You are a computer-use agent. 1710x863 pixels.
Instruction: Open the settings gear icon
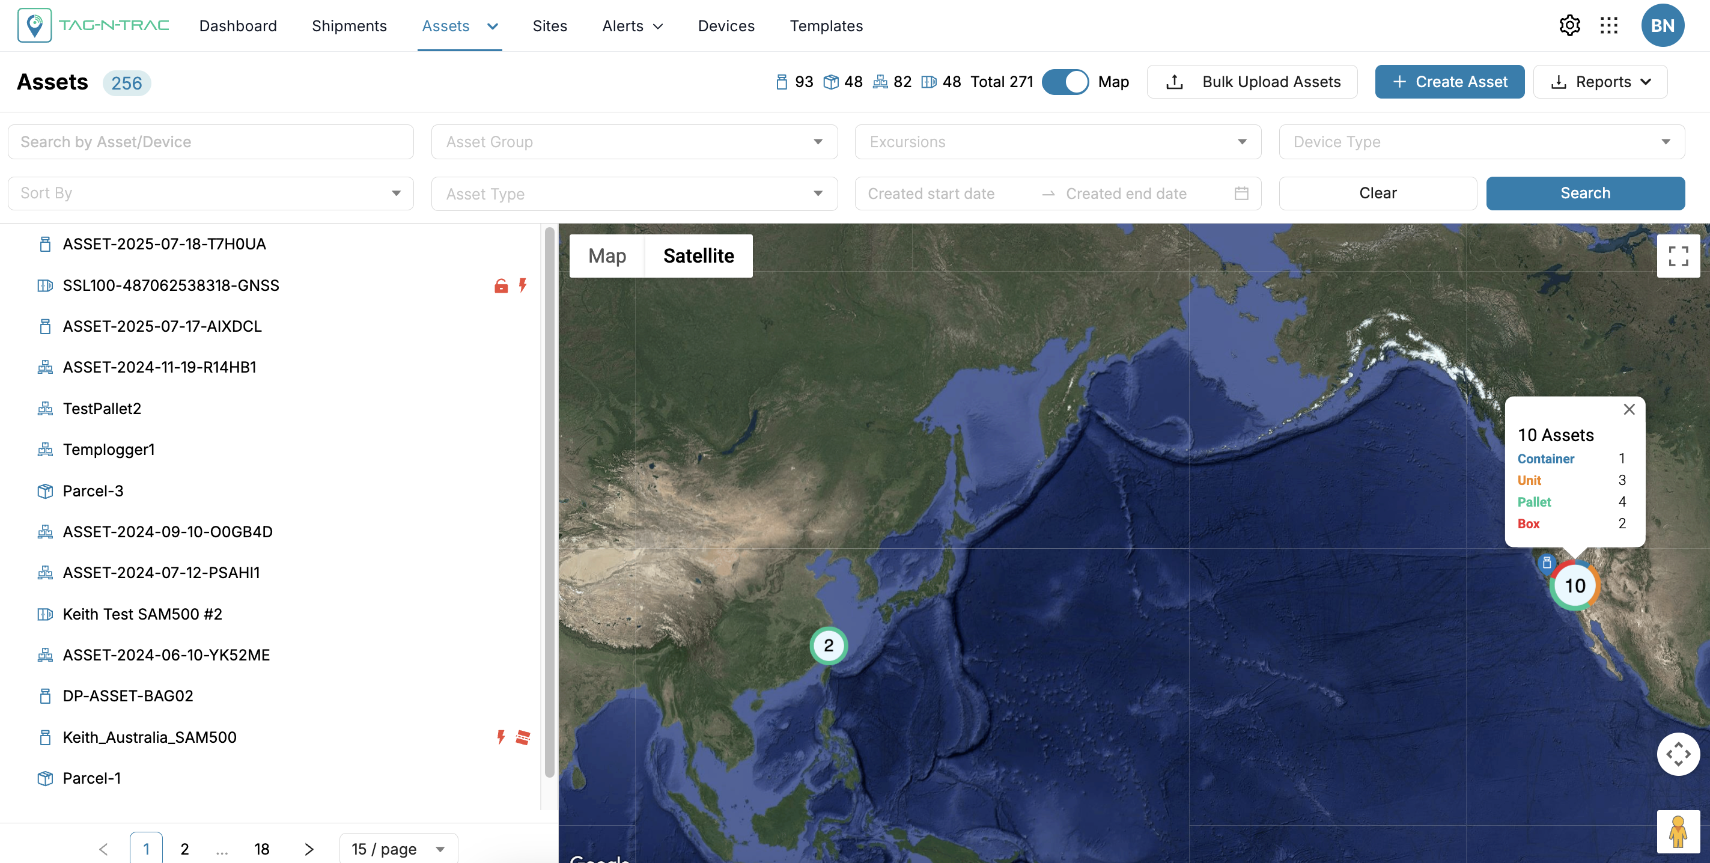pos(1569,26)
